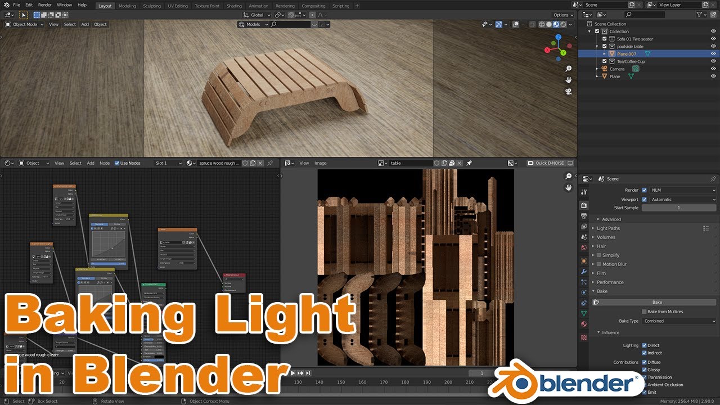
Task: Open the Render menu
Action: [x=44, y=4]
